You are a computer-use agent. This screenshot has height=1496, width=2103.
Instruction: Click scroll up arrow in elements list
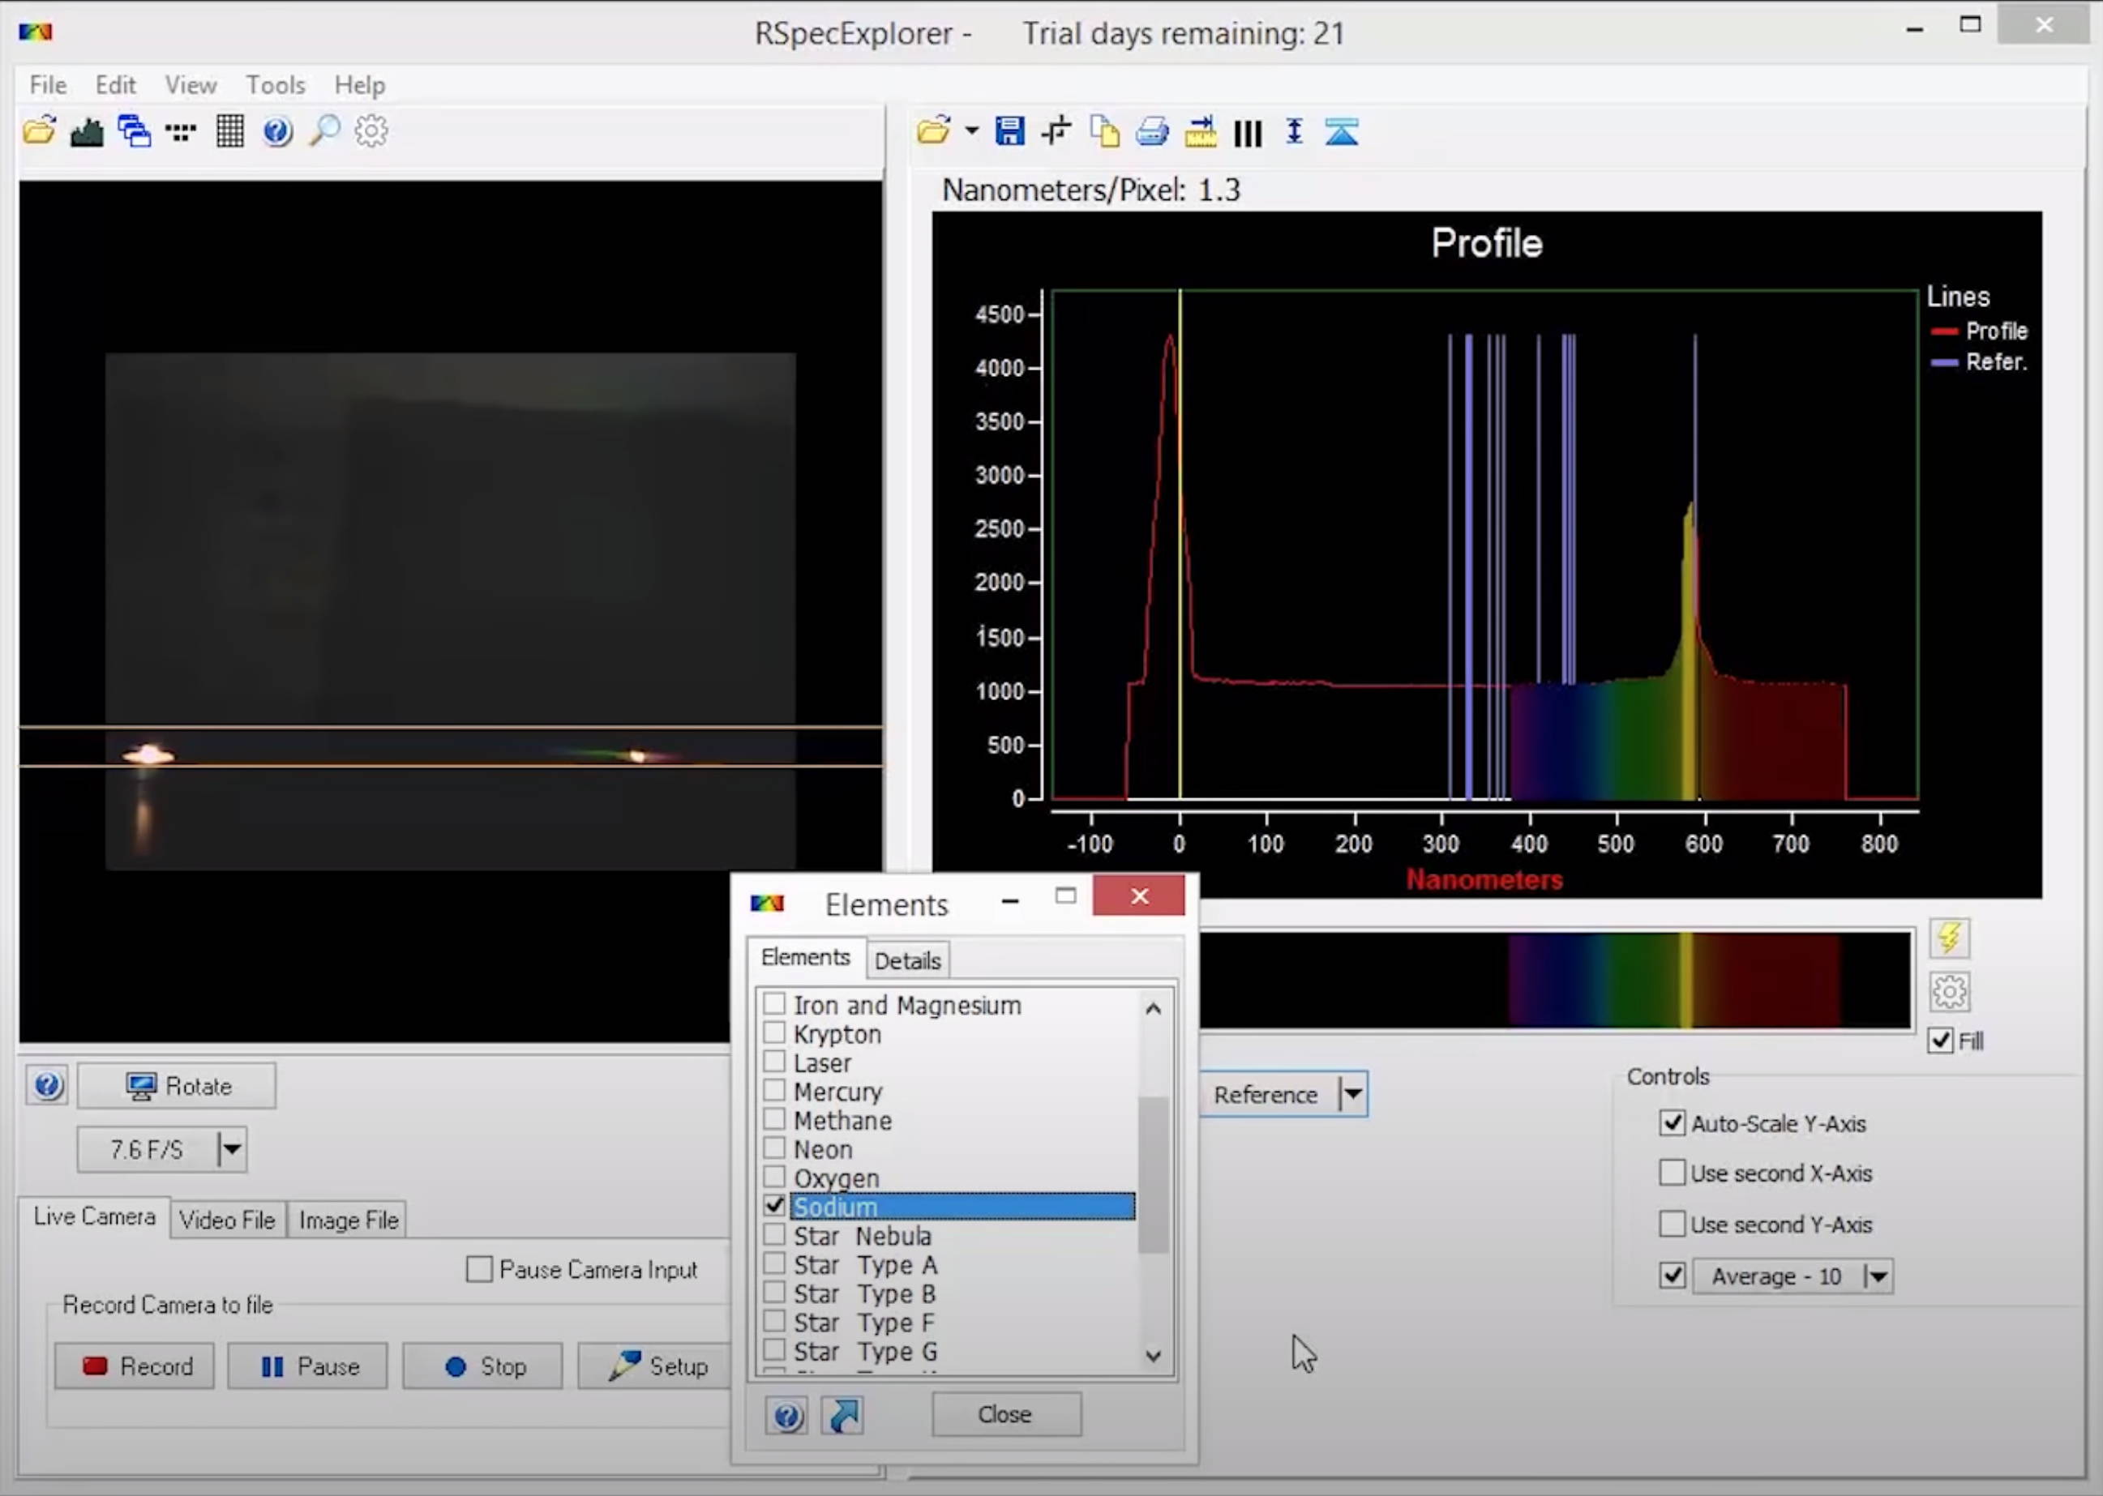tap(1153, 1009)
